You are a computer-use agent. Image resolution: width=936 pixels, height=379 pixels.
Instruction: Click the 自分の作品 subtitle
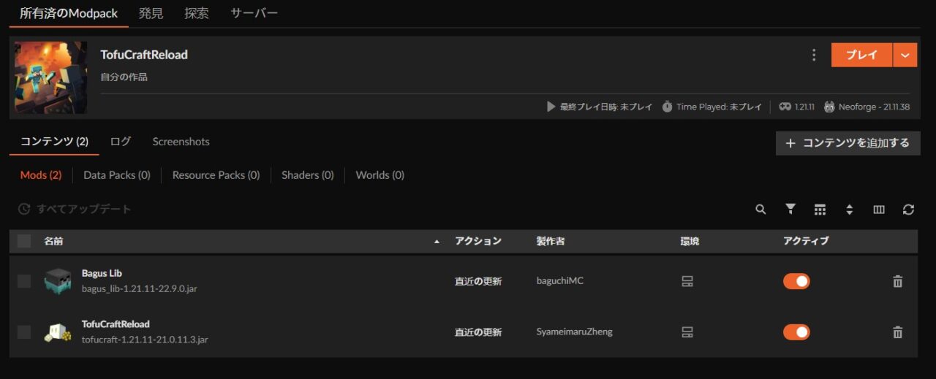[124, 77]
